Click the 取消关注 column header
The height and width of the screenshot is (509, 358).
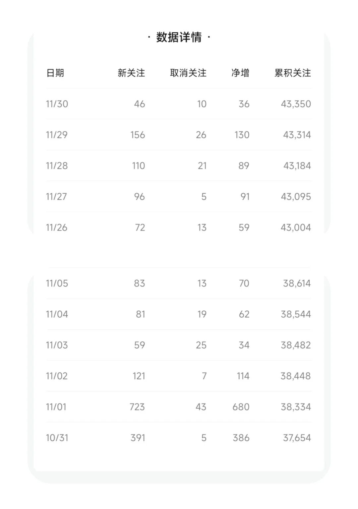click(x=188, y=73)
